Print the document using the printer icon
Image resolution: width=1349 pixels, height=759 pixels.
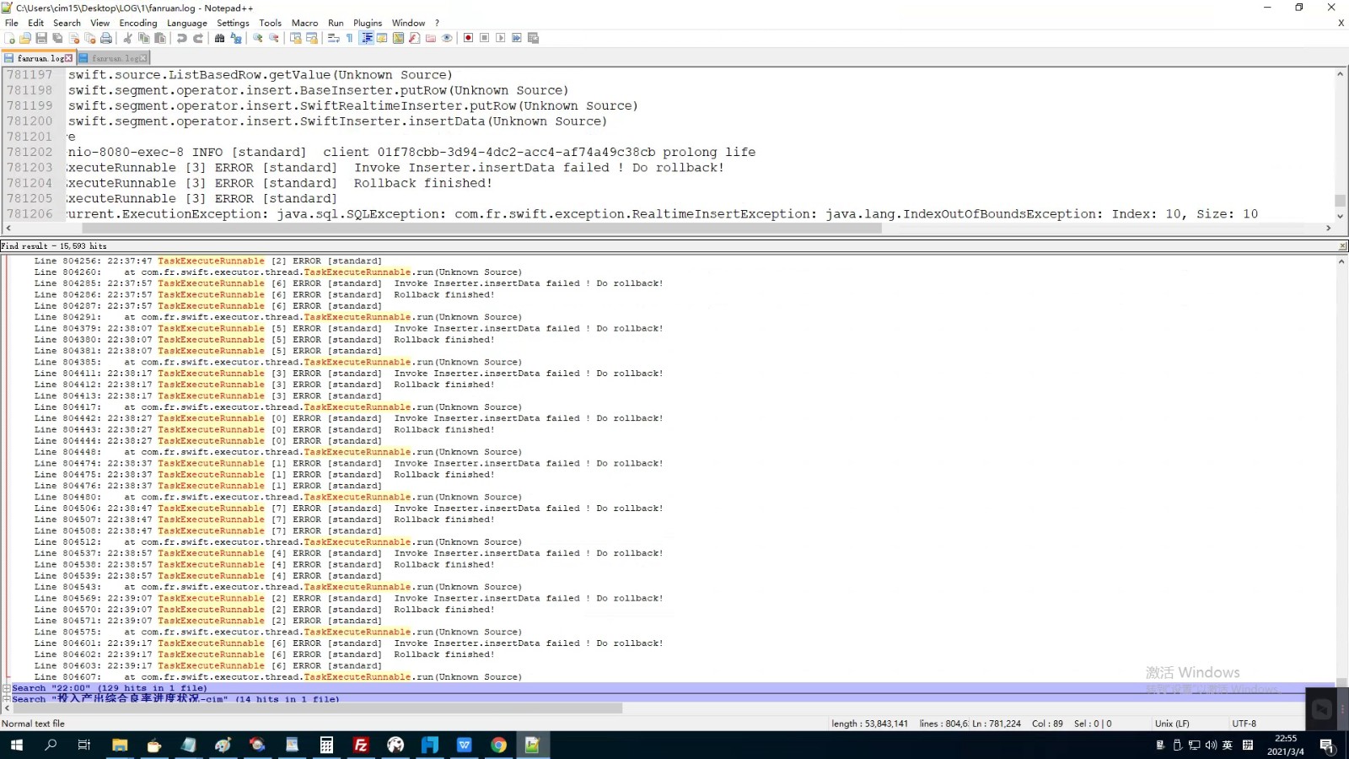106,38
